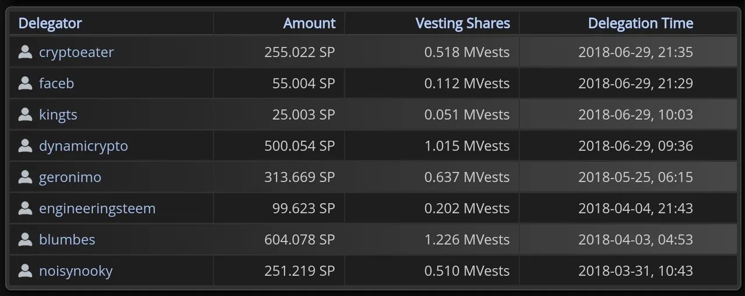Sort by the Delegator column header
Screen dimensions: 745x296
coord(50,23)
